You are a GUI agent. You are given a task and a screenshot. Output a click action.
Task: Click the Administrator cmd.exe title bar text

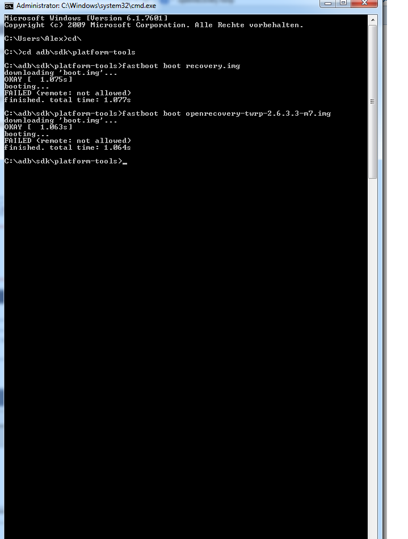(86, 6)
